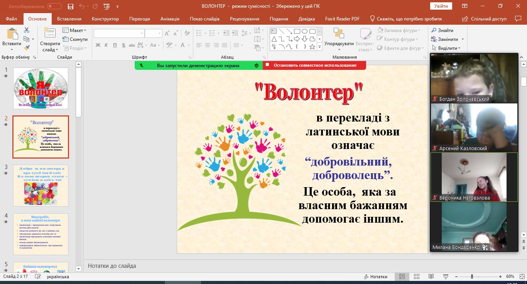
Task: Start slideshow from beginning via quick access icon
Action: coord(107,6)
